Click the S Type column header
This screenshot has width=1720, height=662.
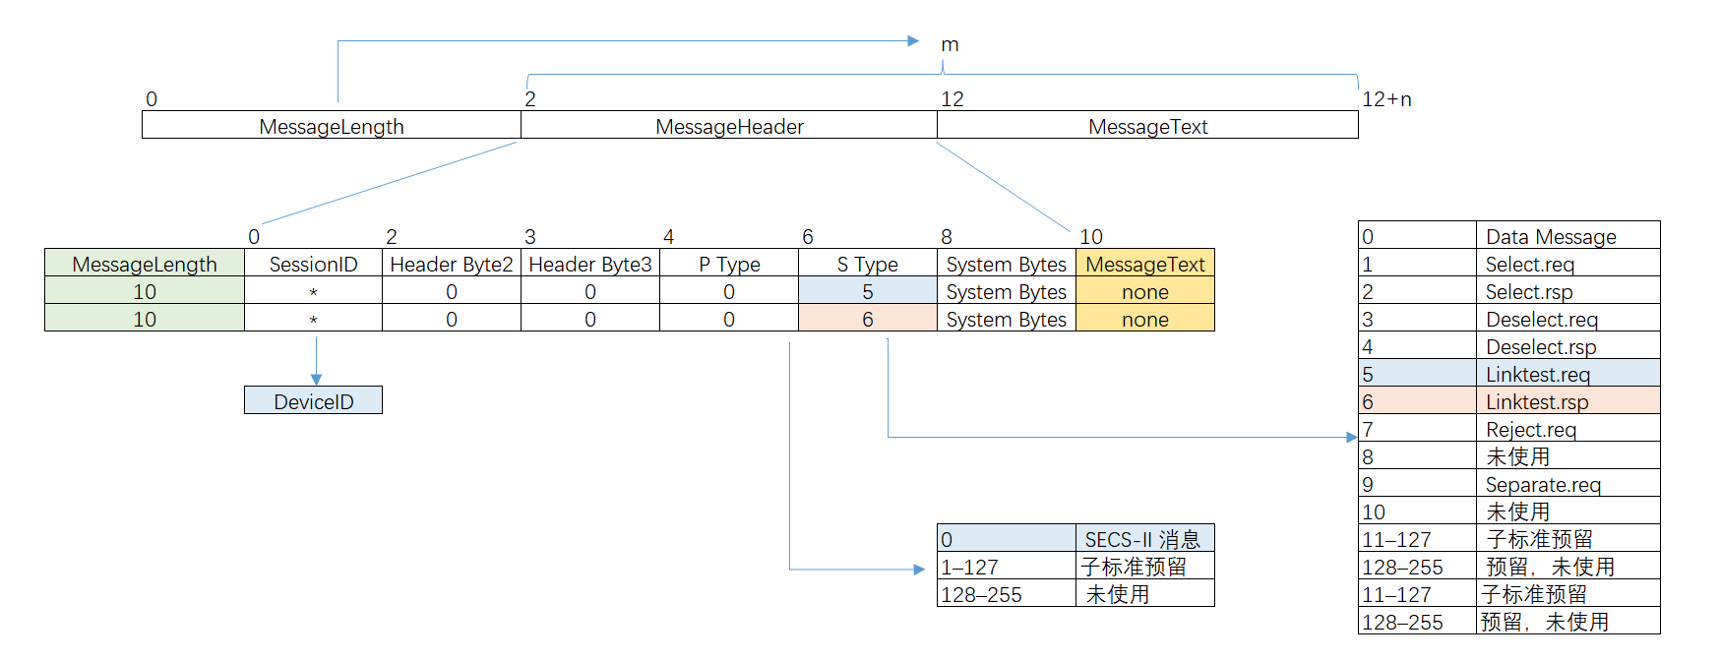(x=867, y=264)
